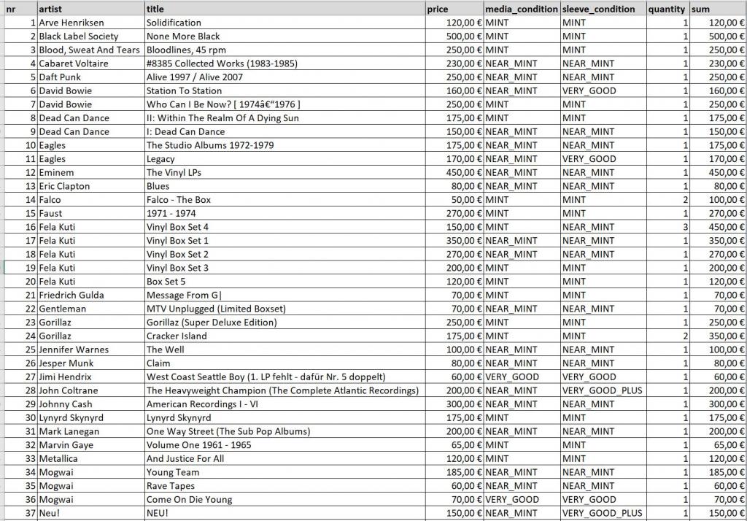The image size is (747, 521).
Task: Select the 'sum' header cell
Action: pyautogui.click(x=716, y=9)
